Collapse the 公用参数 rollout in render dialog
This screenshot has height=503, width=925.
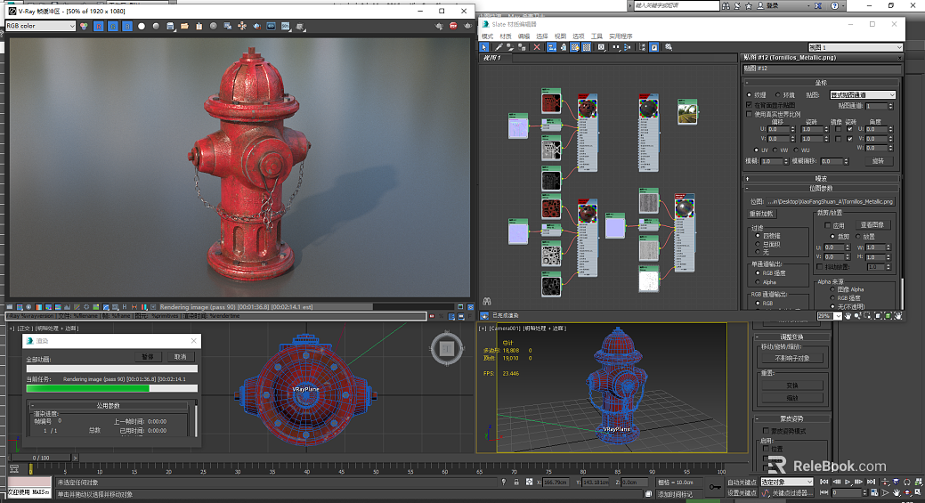tap(110, 406)
